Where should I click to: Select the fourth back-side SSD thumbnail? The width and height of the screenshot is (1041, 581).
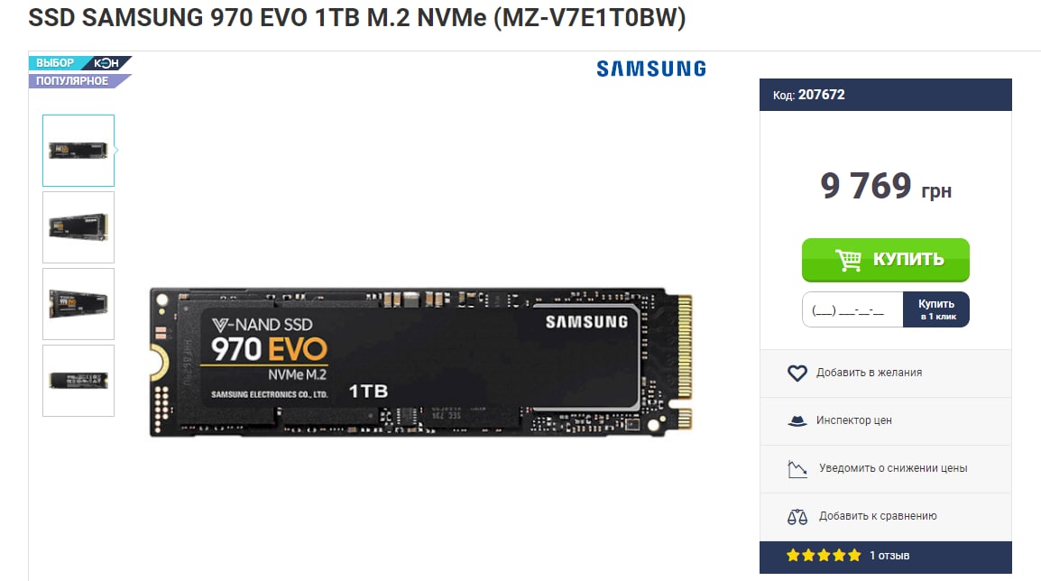tap(78, 381)
